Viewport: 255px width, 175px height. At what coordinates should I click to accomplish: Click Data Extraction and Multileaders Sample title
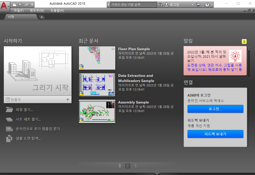(136, 78)
